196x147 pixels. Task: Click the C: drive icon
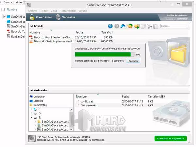tap(35, 109)
